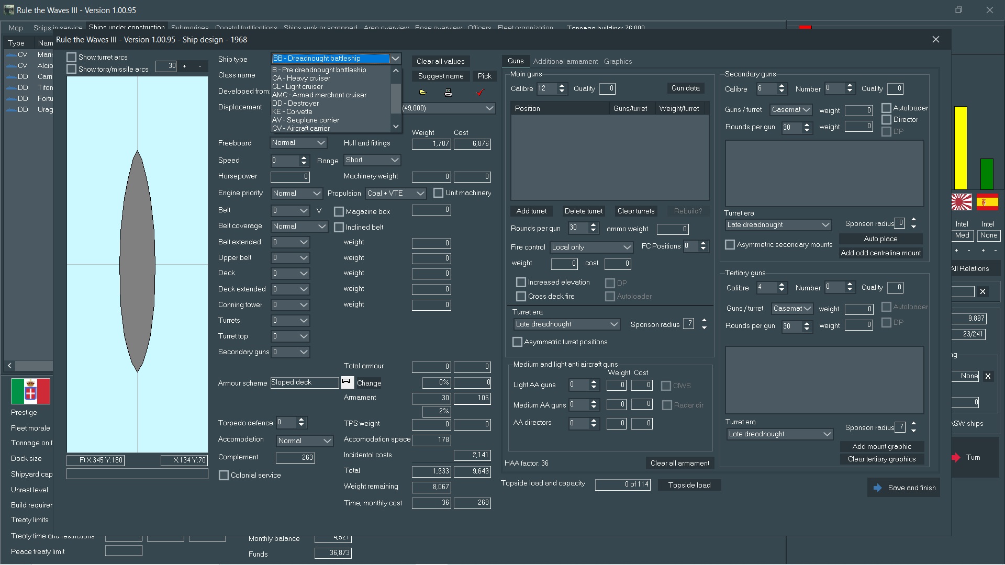Check Increased elevation option
The height and width of the screenshot is (565, 1005).
pyautogui.click(x=521, y=282)
